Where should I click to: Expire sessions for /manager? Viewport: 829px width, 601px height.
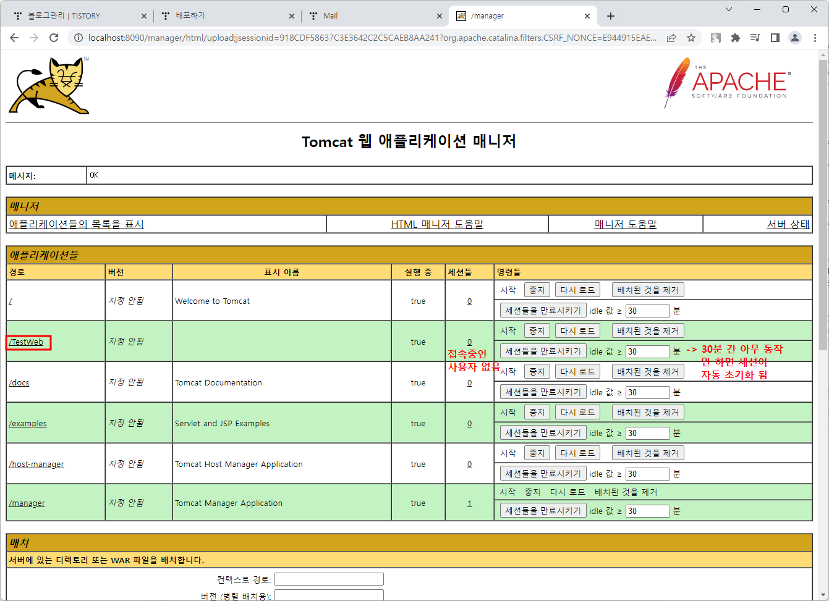[x=543, y=510]
